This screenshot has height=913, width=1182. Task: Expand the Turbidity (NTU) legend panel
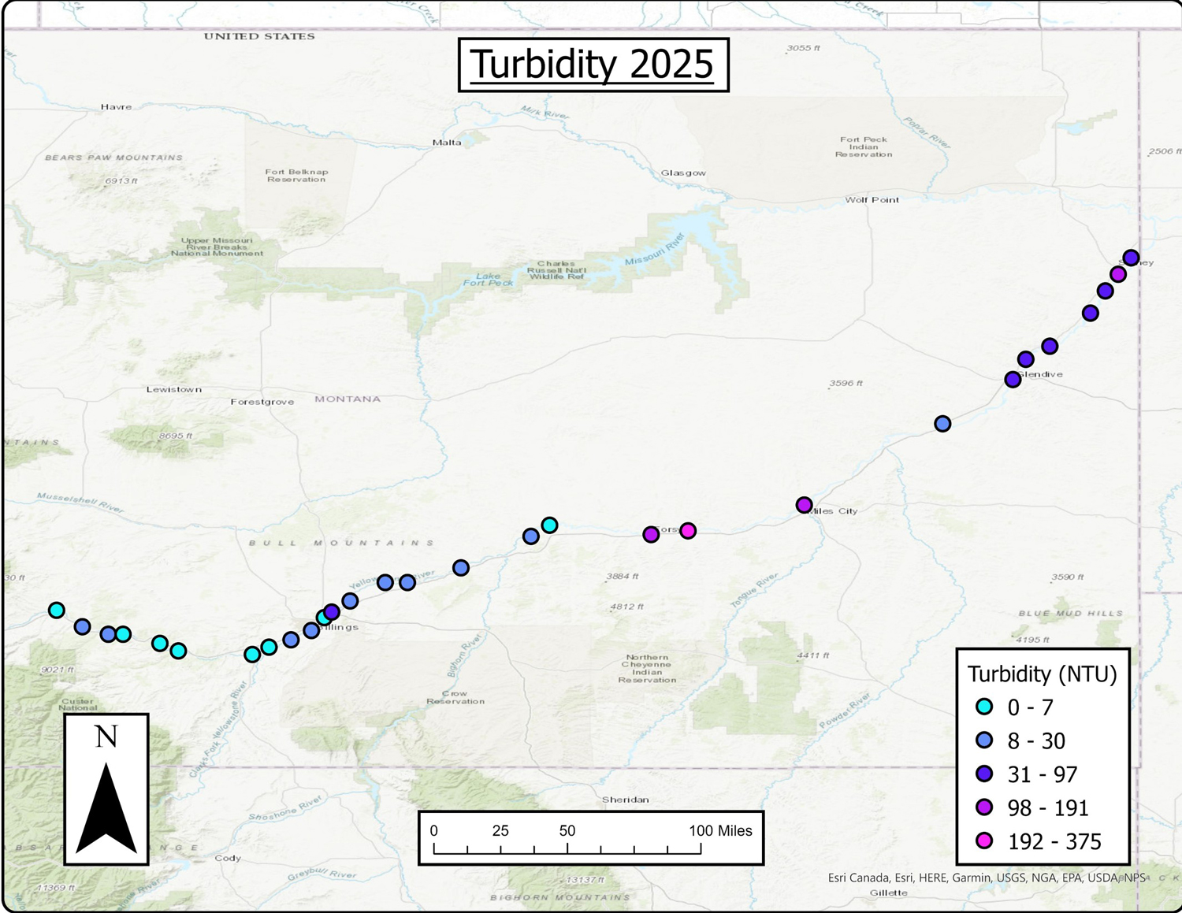(x=1043, y=674)
